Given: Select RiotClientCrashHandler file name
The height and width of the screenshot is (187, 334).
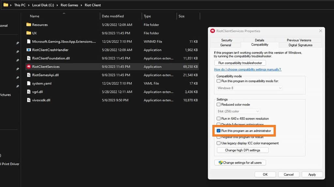Looking at the screenshot, I should point(50,50).
